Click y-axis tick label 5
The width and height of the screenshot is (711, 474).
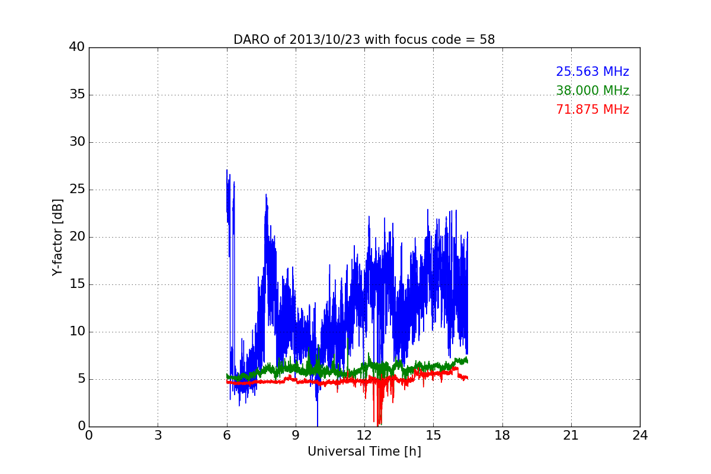point(81,379)
